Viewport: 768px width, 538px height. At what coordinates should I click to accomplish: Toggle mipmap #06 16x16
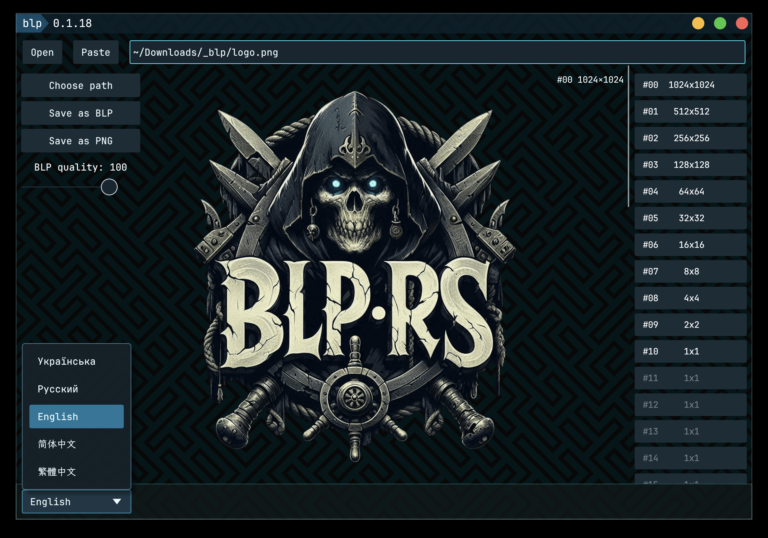[x=691, y=245]
